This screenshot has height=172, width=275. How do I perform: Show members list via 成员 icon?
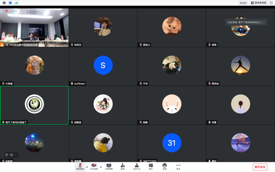136,166
